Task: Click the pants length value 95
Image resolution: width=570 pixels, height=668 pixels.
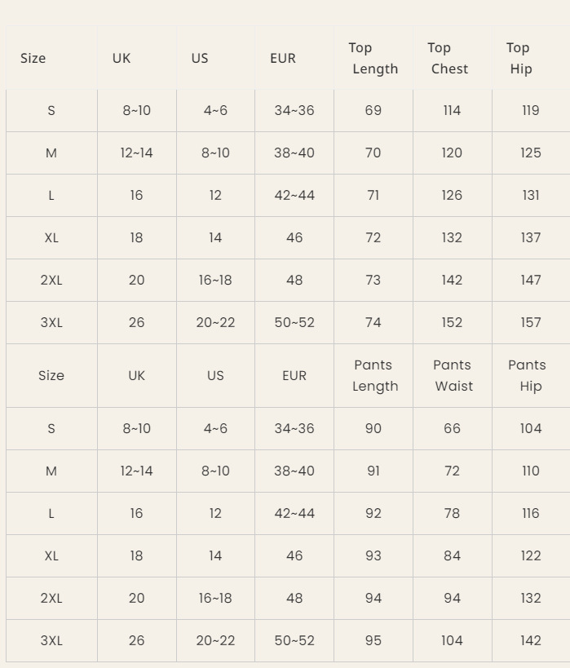Action: pos(373,640)
